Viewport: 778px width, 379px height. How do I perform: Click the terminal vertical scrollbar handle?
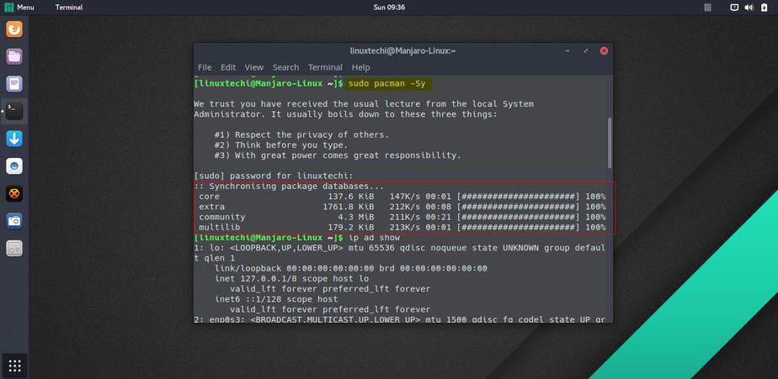point(610,143)
